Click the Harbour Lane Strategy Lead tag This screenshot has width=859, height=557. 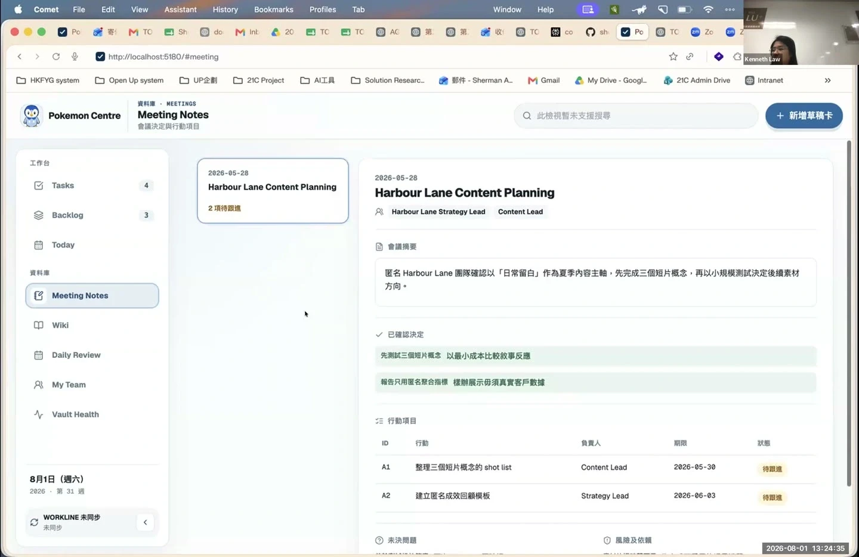coord(438,212)
